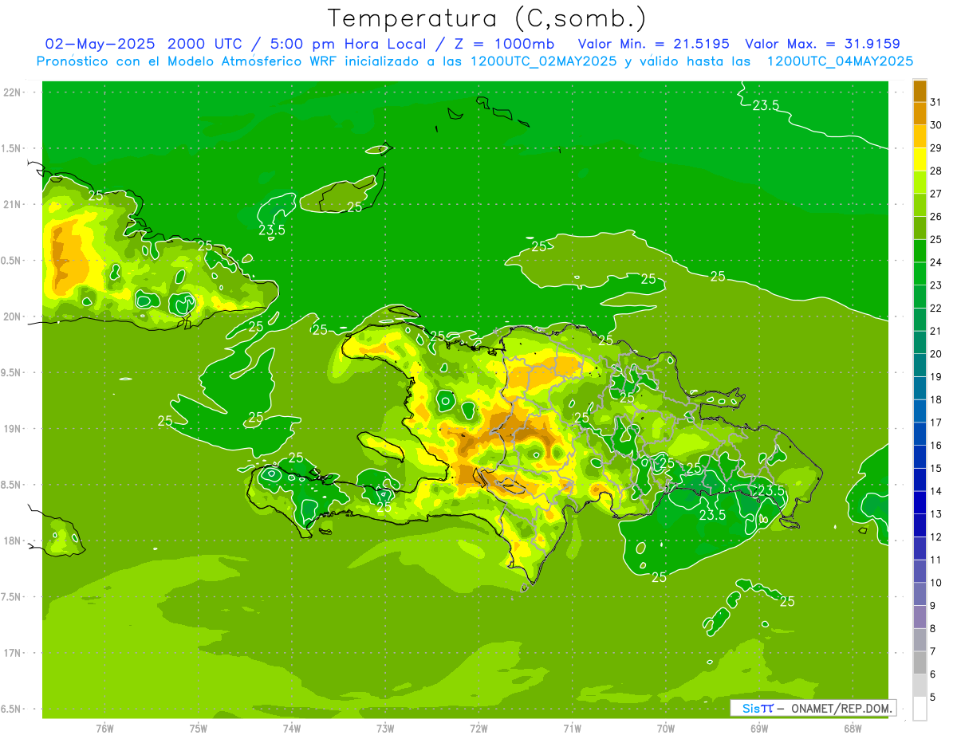
Task: Click the "75W" longitude label
Action: 199,728
